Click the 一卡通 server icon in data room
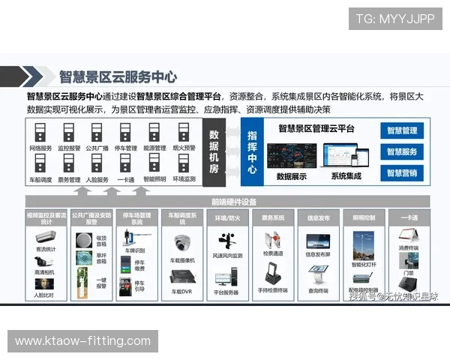450x360 pixels. click(125, 163)
